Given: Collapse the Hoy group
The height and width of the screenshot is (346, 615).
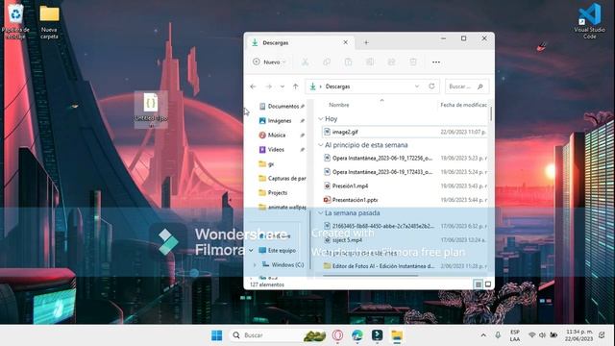Looking at the screenshot, I should click(320, 118).
